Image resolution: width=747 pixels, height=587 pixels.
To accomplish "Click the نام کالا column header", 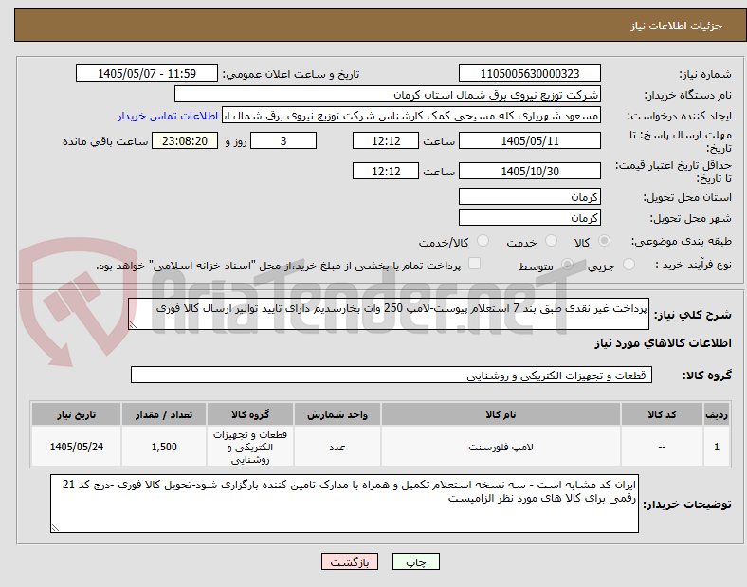I will (501, 414).
